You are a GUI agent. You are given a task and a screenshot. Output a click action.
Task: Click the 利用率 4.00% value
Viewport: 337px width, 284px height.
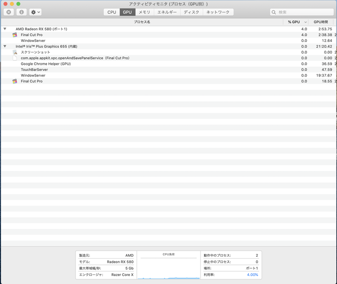252,275
